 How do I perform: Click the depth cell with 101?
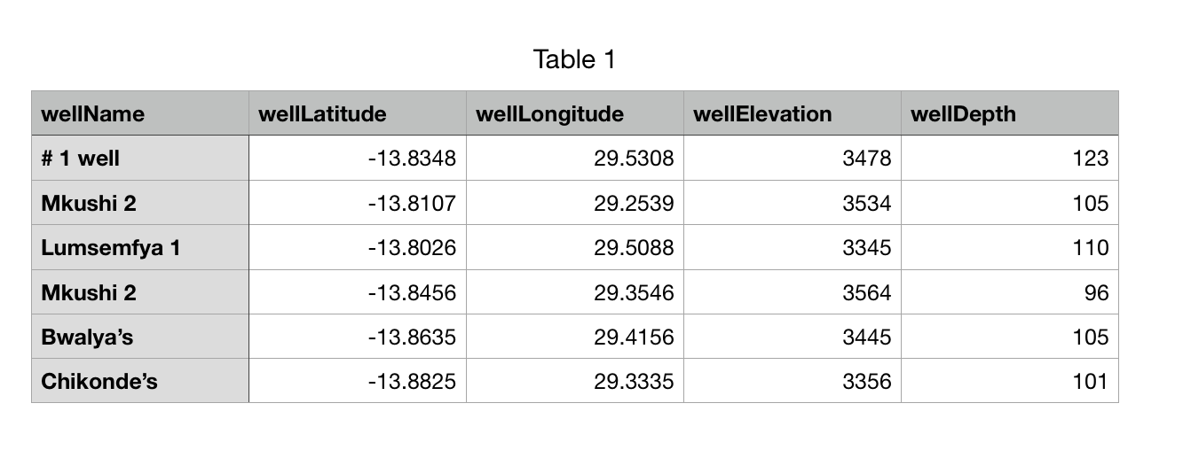[x=1010, y=381]
